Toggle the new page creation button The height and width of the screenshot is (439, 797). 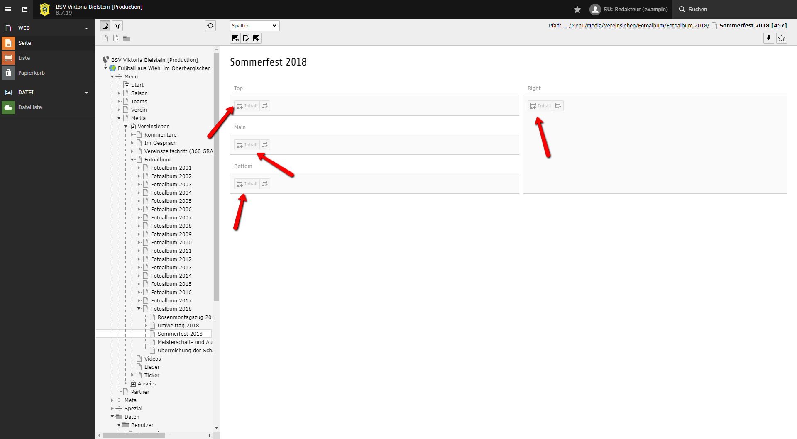(x=105, y=26)
